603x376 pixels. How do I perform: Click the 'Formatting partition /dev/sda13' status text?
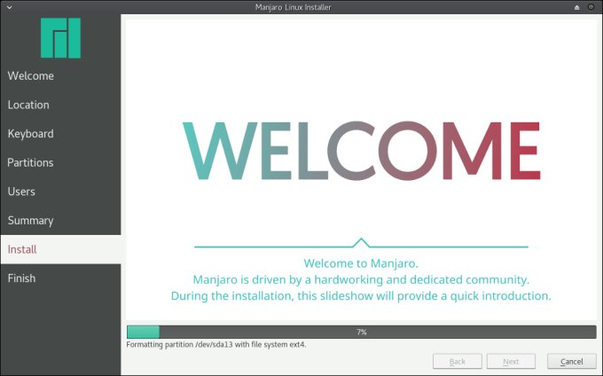[216, 344]
